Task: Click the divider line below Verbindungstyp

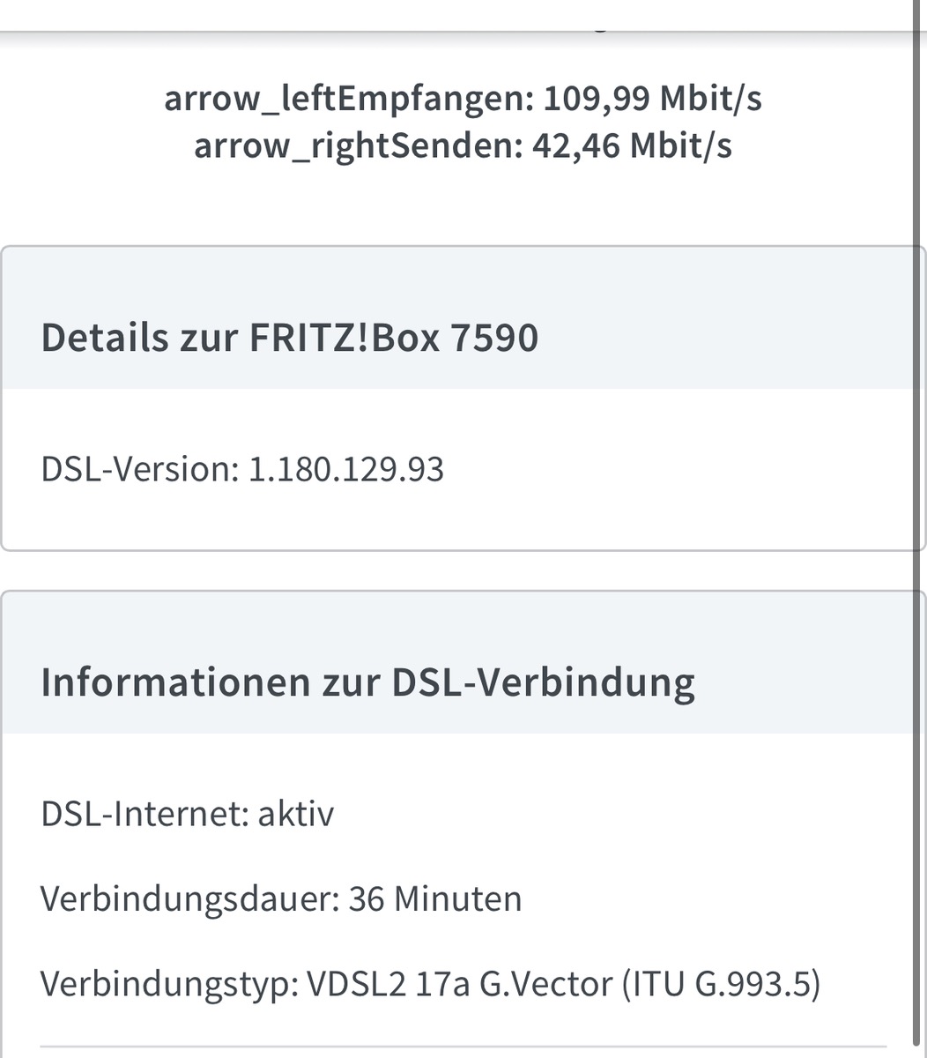Action: (458, 1047)
